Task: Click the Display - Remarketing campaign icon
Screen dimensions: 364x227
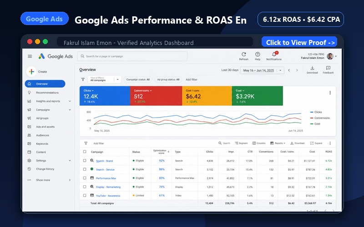Action: click(x=92, y=187)
